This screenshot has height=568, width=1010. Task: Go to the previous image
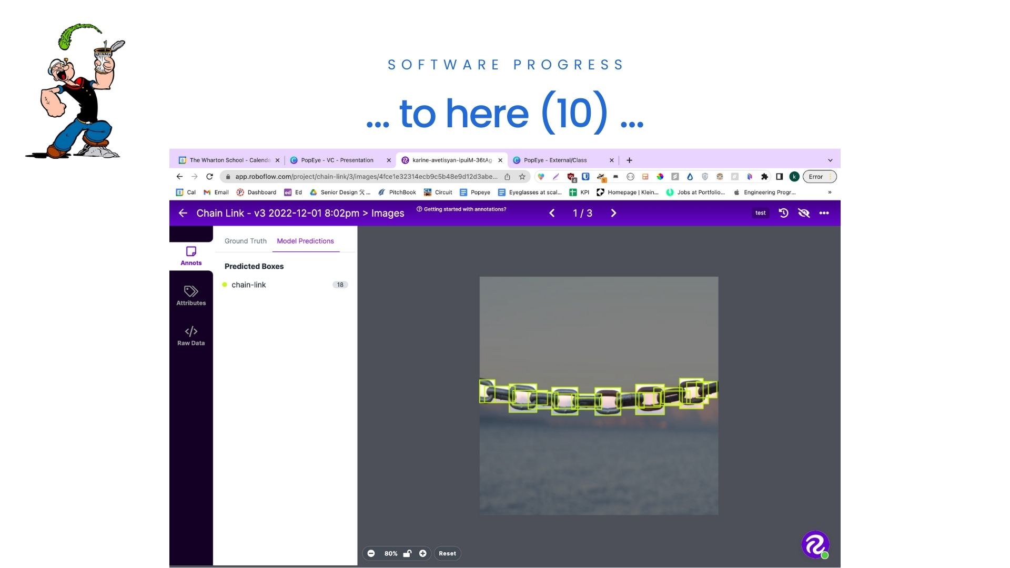[x=552, y=213]
